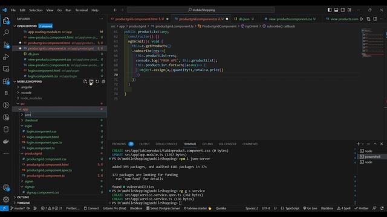Open the Docker view icon
Screen dimensions: 387x217
6,142
